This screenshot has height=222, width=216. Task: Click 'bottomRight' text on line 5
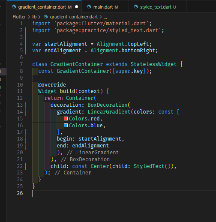click(x=138, y=51)
